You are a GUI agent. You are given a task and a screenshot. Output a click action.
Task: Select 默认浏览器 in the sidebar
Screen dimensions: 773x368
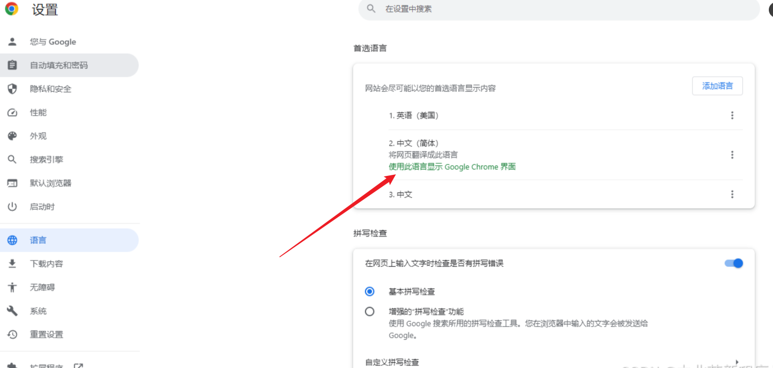[x=69, y=183]
